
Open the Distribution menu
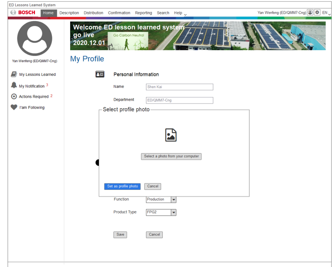click(x=93, y=13)
